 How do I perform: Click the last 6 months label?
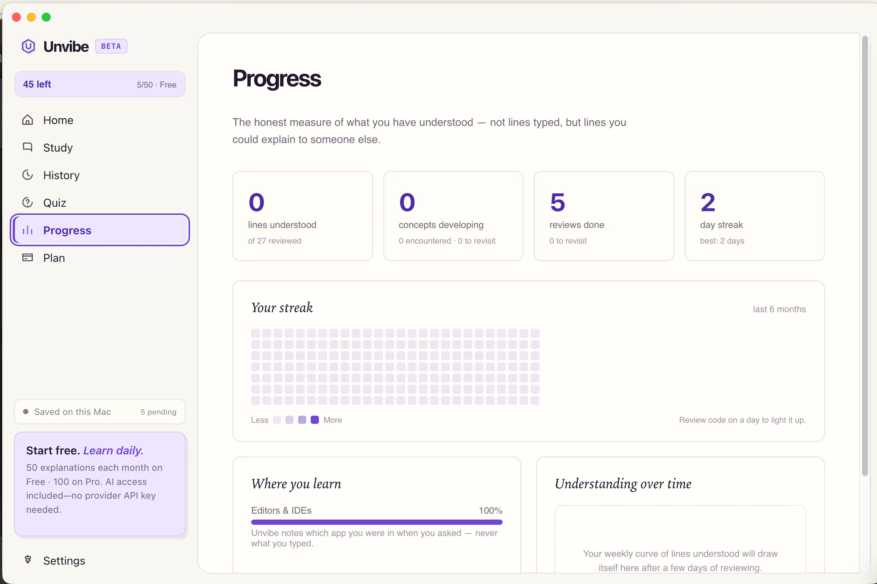coord(779,309)
